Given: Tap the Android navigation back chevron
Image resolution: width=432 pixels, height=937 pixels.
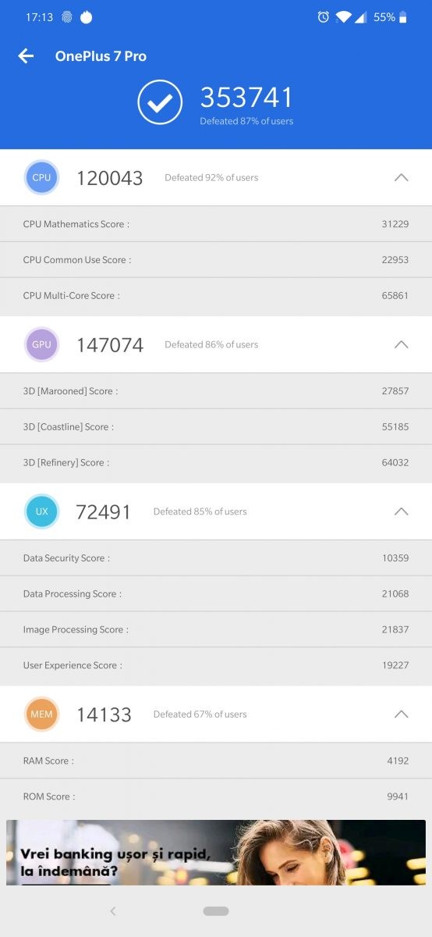Looking at the screenshot, I should pyautogui.click(x=113, y=910).
